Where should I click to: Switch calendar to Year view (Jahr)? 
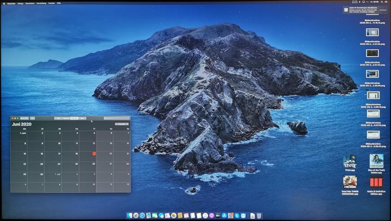coord(82,118)
